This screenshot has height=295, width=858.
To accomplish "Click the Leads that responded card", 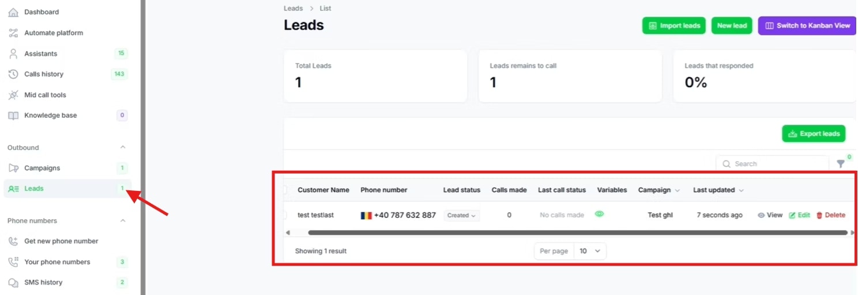I will pos(765,76).
